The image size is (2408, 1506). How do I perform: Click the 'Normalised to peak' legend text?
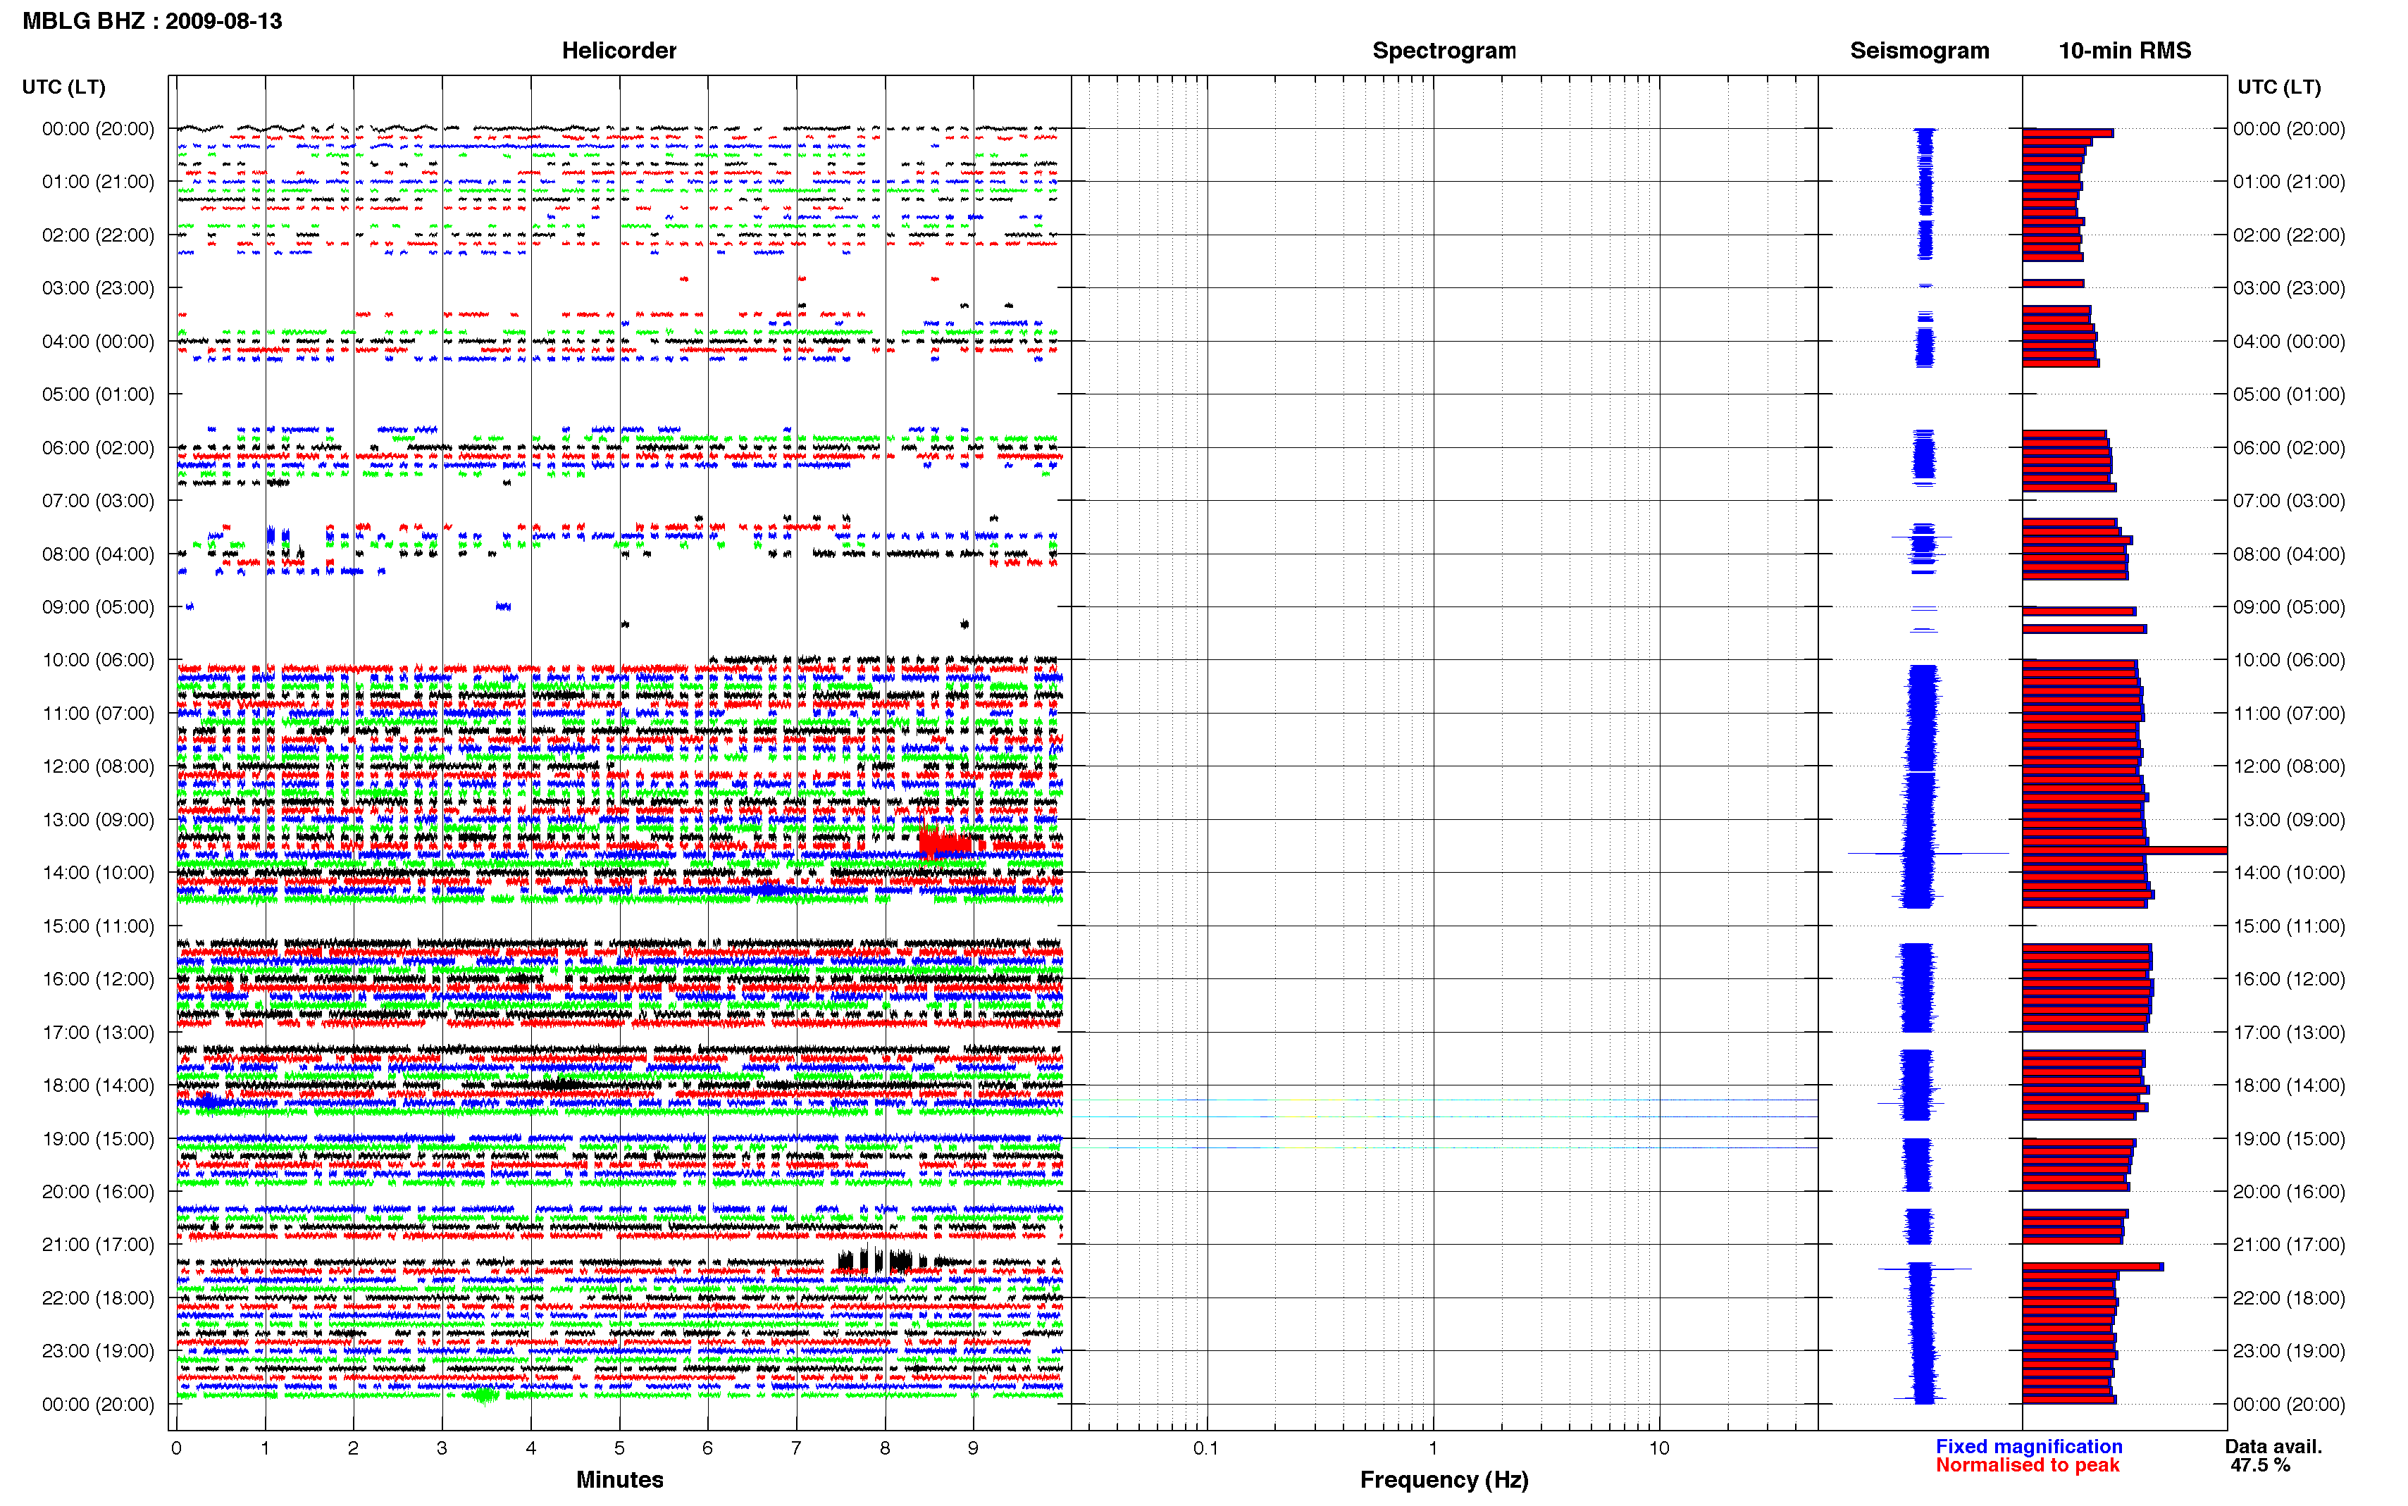2028,1465
